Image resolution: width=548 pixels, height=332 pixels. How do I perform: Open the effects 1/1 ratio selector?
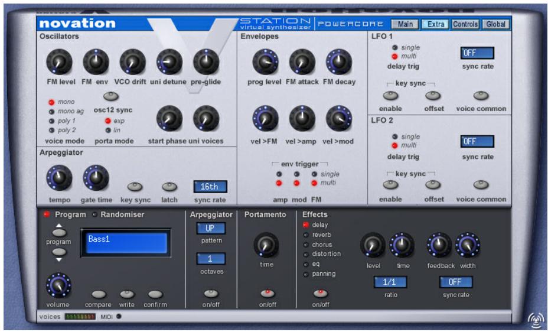pyautogui.click(x=390, y=282)
